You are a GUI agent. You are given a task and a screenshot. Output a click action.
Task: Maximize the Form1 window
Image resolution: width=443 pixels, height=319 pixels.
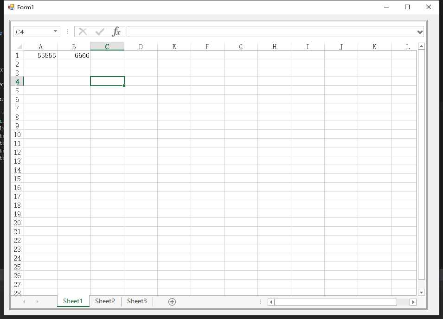407,7
